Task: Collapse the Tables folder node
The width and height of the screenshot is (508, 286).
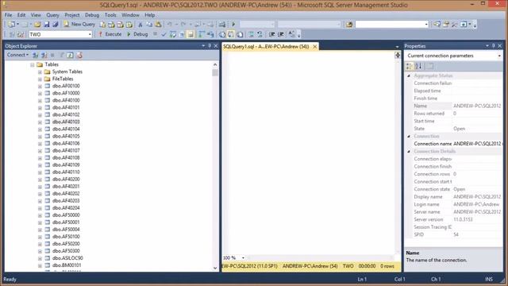Action: pyautogui.click(x=32, y=65)
